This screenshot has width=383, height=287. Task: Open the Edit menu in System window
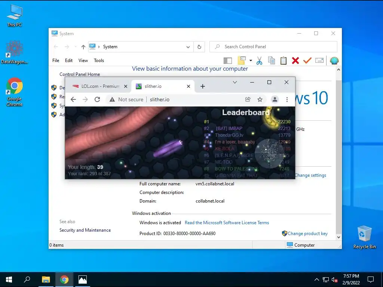pyautogui.click(x=69, y=61)
